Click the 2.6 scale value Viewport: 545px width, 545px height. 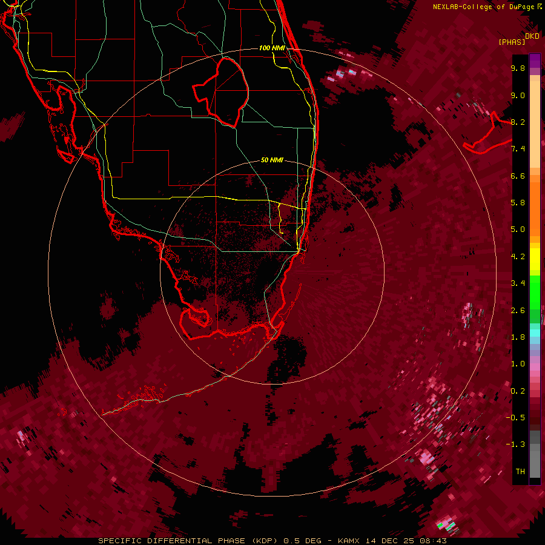[x=518, y=311]
